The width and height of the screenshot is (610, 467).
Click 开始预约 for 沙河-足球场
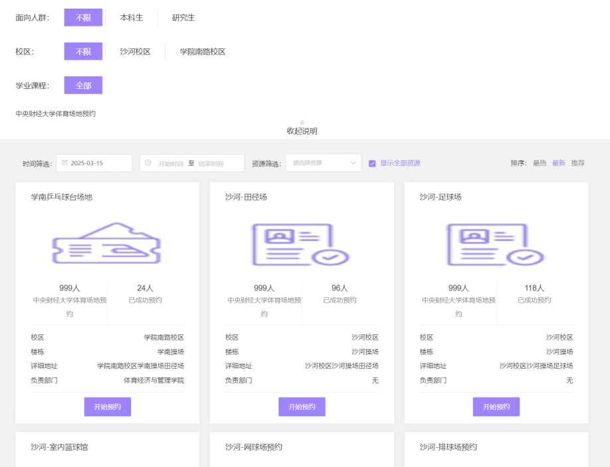click(x=496, y=407)
